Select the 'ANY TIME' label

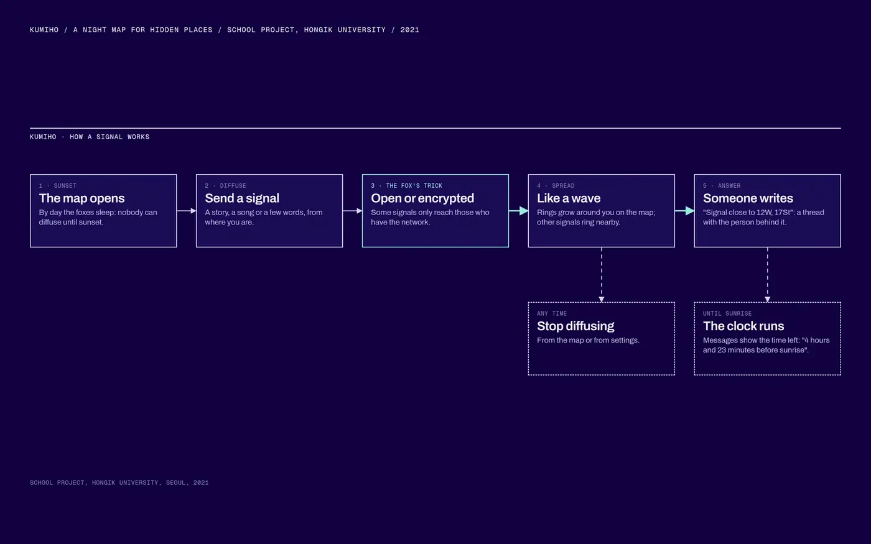click(552, 314)
